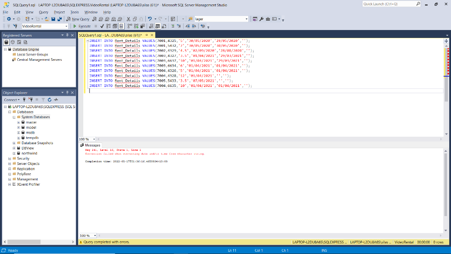Collapse the System Databases node

coord(13,117)
